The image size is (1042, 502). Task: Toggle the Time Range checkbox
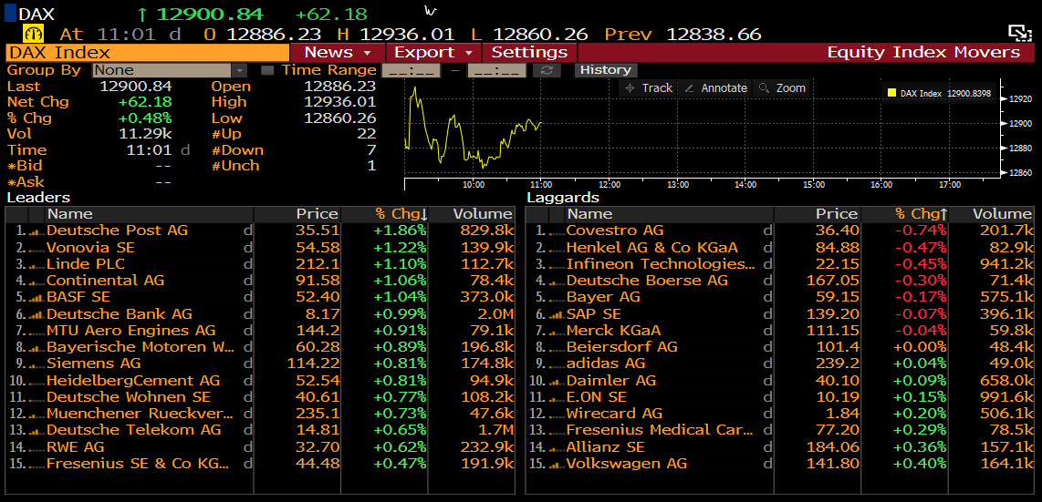267,70
